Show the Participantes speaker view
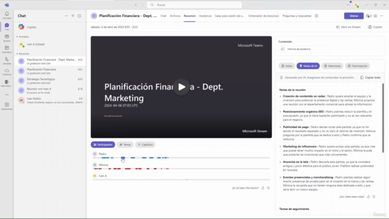 pos(103,145)
